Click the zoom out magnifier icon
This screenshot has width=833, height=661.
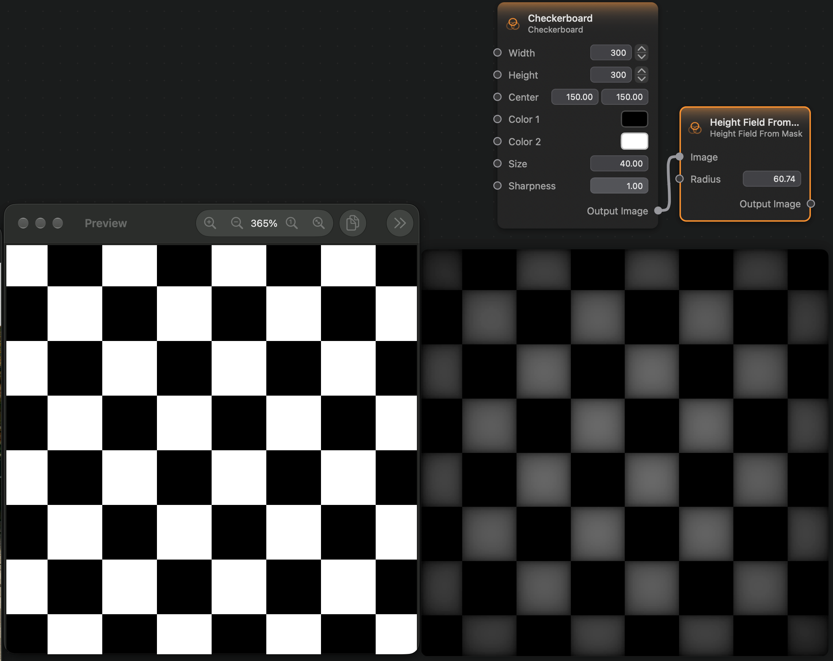pos(236,223)
